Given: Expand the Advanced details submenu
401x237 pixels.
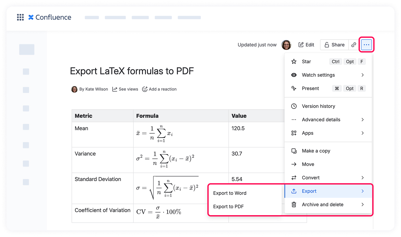Looking at the screenshot, I should pos(321,120).
